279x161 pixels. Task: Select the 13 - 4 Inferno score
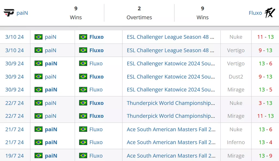(x=265, y=142)
